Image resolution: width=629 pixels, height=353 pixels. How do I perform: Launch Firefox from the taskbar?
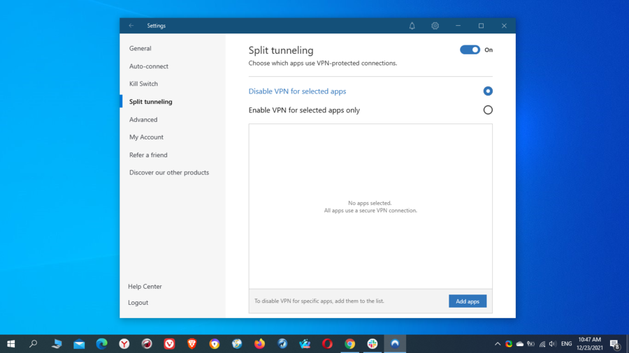[260, 344]
